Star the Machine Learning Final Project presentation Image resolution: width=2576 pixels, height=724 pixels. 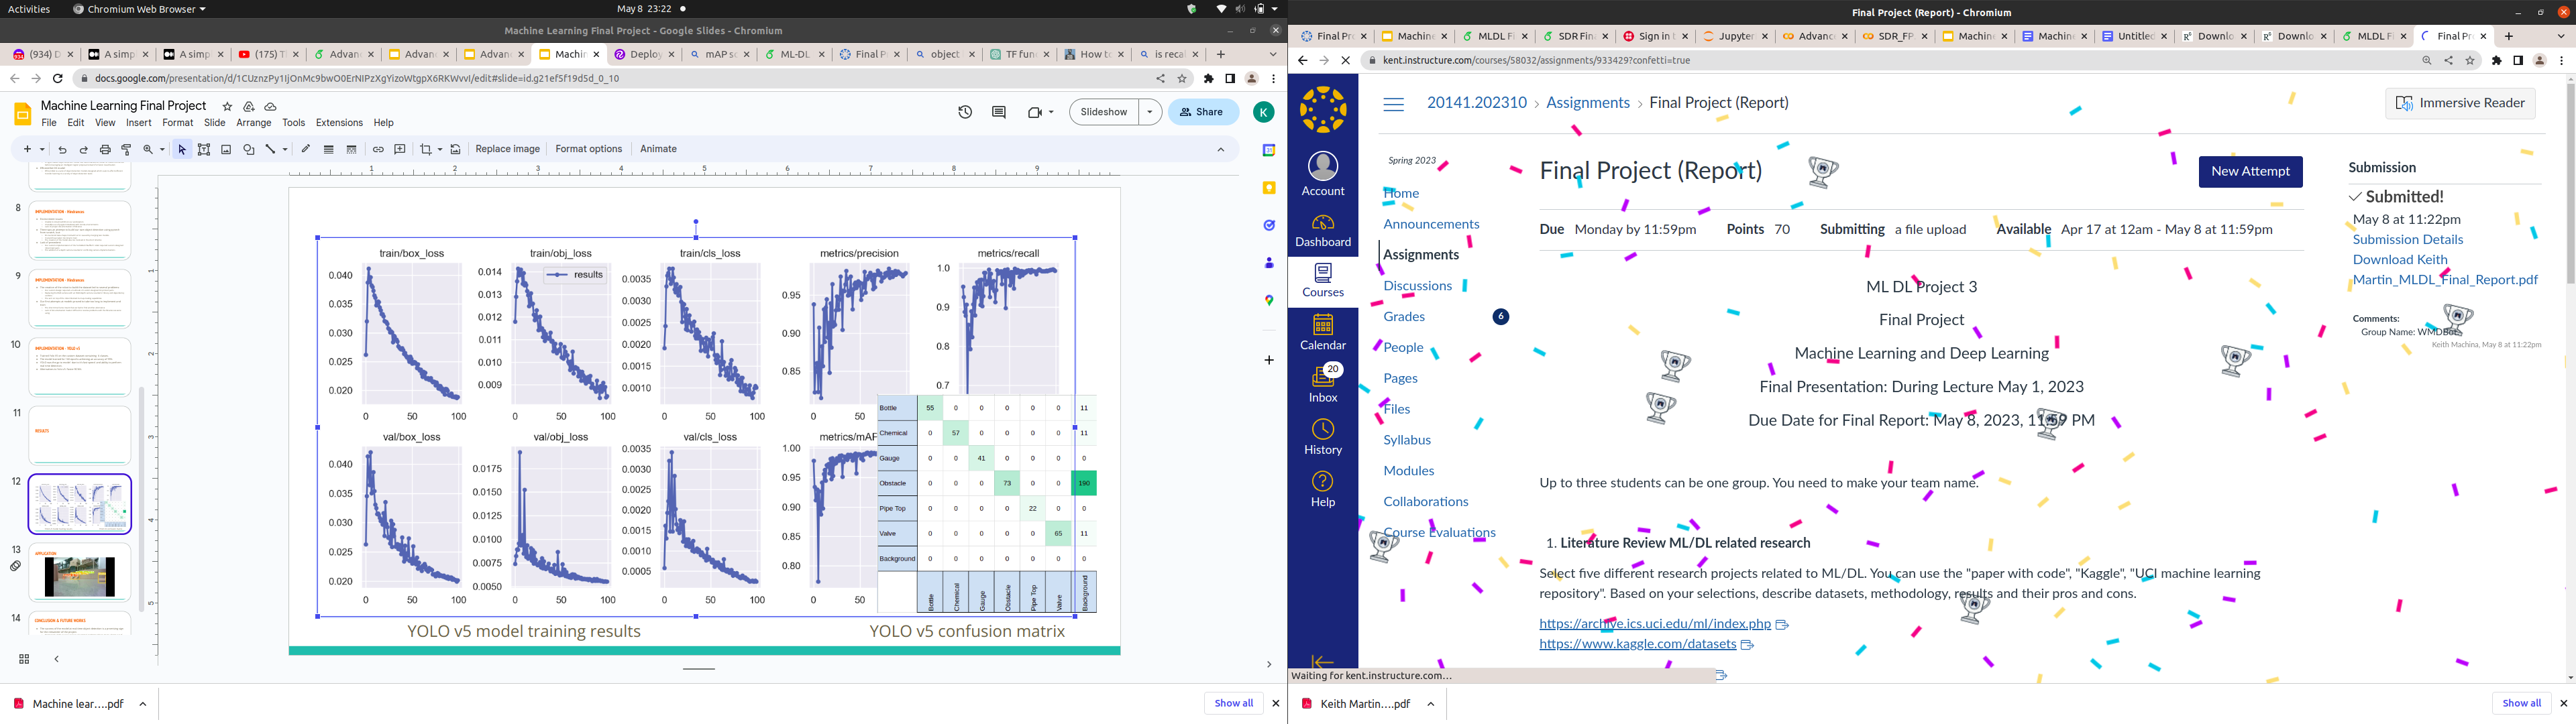point(227,106)
